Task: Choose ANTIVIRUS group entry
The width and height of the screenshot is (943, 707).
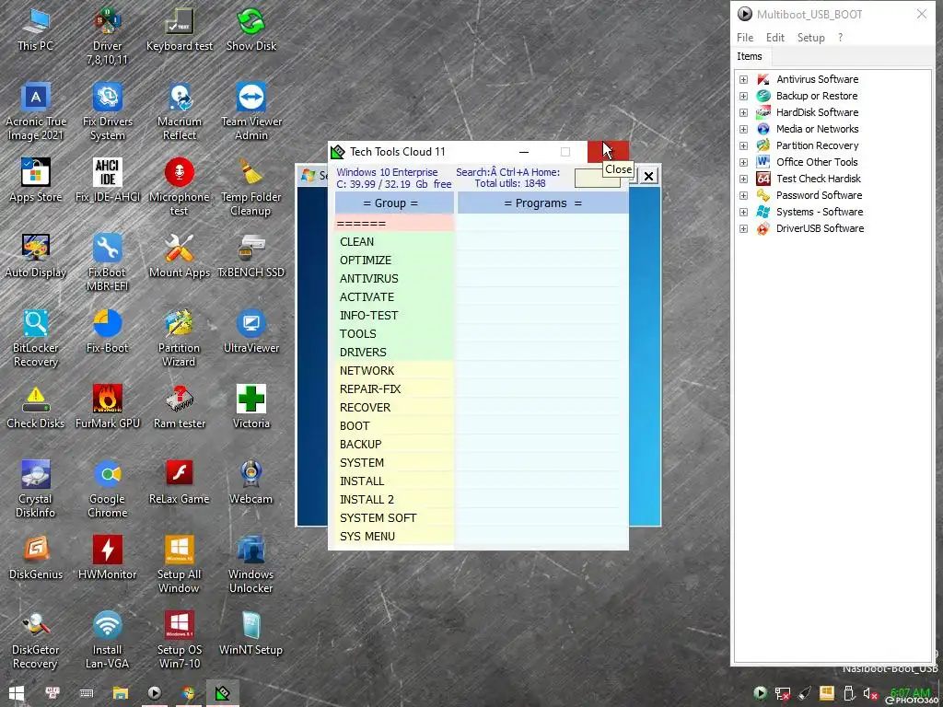Action: coord(394,278)
